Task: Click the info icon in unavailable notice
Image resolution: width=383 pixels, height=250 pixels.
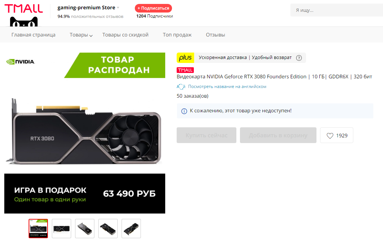Action: [x=184, y=111]
